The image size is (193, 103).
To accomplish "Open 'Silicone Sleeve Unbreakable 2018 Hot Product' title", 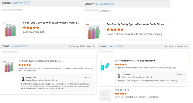I will (x=135, y=61).
